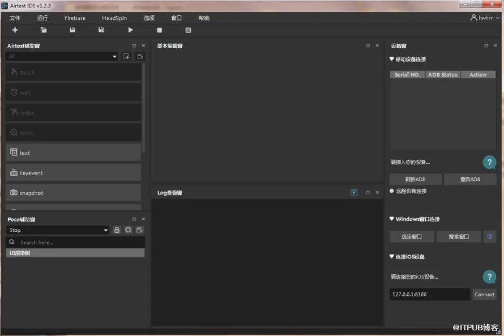Open the All filter dropdown in Airtest辅助窗
The image size is (504, 336).
tap(61, 56)
